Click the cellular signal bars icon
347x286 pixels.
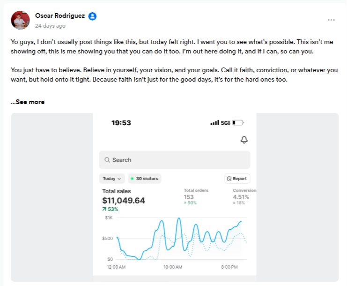[215, 123]
